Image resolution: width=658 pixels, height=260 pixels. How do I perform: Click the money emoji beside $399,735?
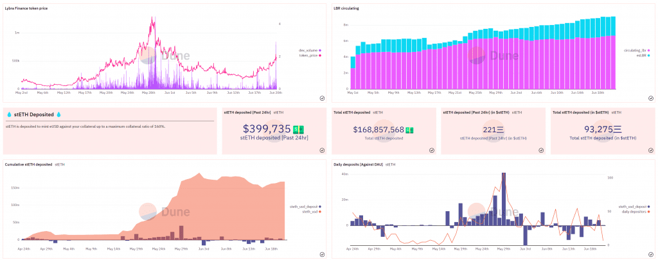tap(298, 130)
